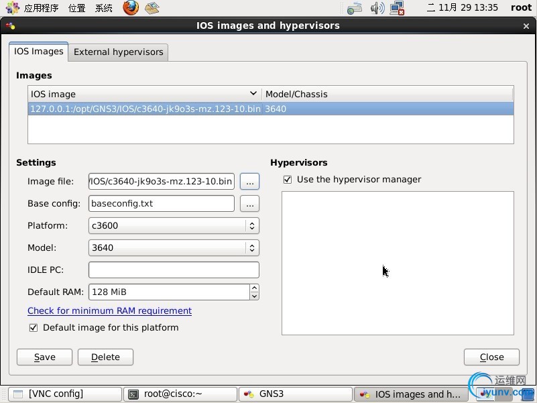Uncheck Default image for this platform
Viewport: 537px width, 403px height.
click(34, 328)
